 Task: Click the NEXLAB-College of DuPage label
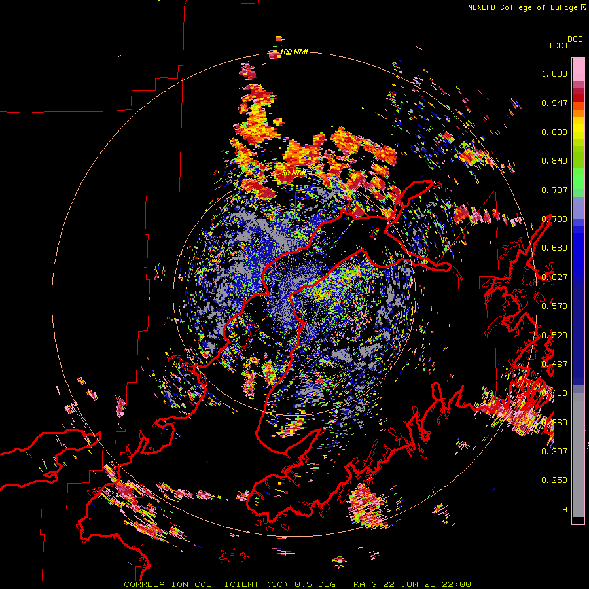pos(526,7)
